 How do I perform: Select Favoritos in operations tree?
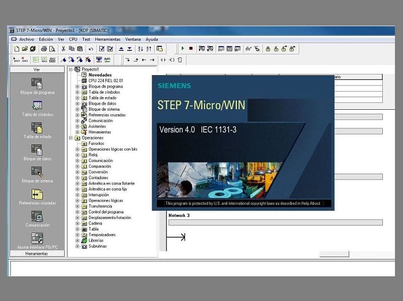coord(96,143)
